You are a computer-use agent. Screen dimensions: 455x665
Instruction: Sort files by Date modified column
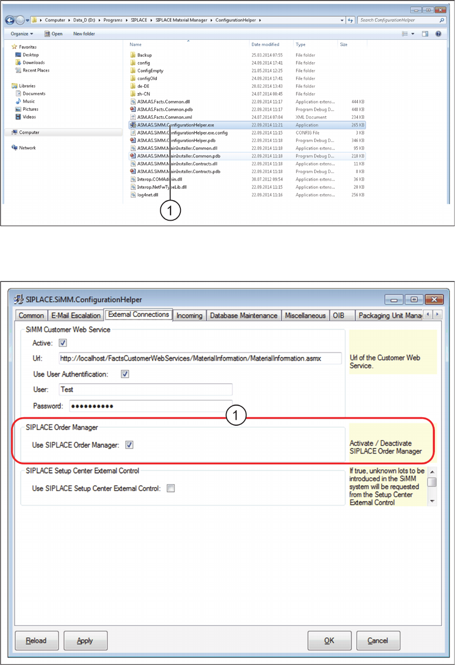click(x=265, y=45)
